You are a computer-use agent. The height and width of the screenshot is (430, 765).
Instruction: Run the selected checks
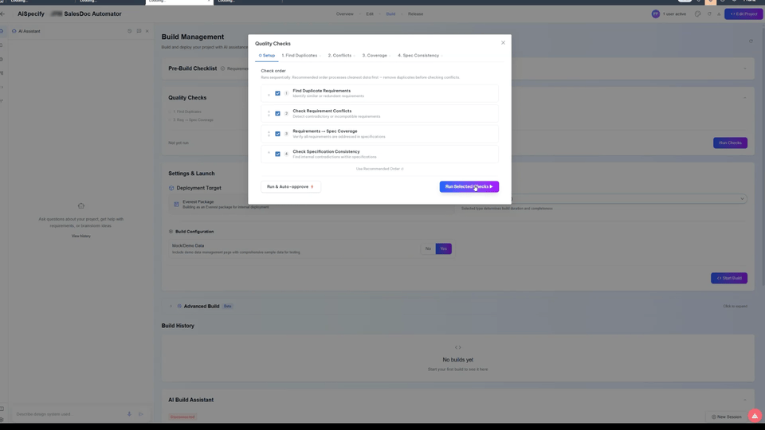[x=469, y=186]
